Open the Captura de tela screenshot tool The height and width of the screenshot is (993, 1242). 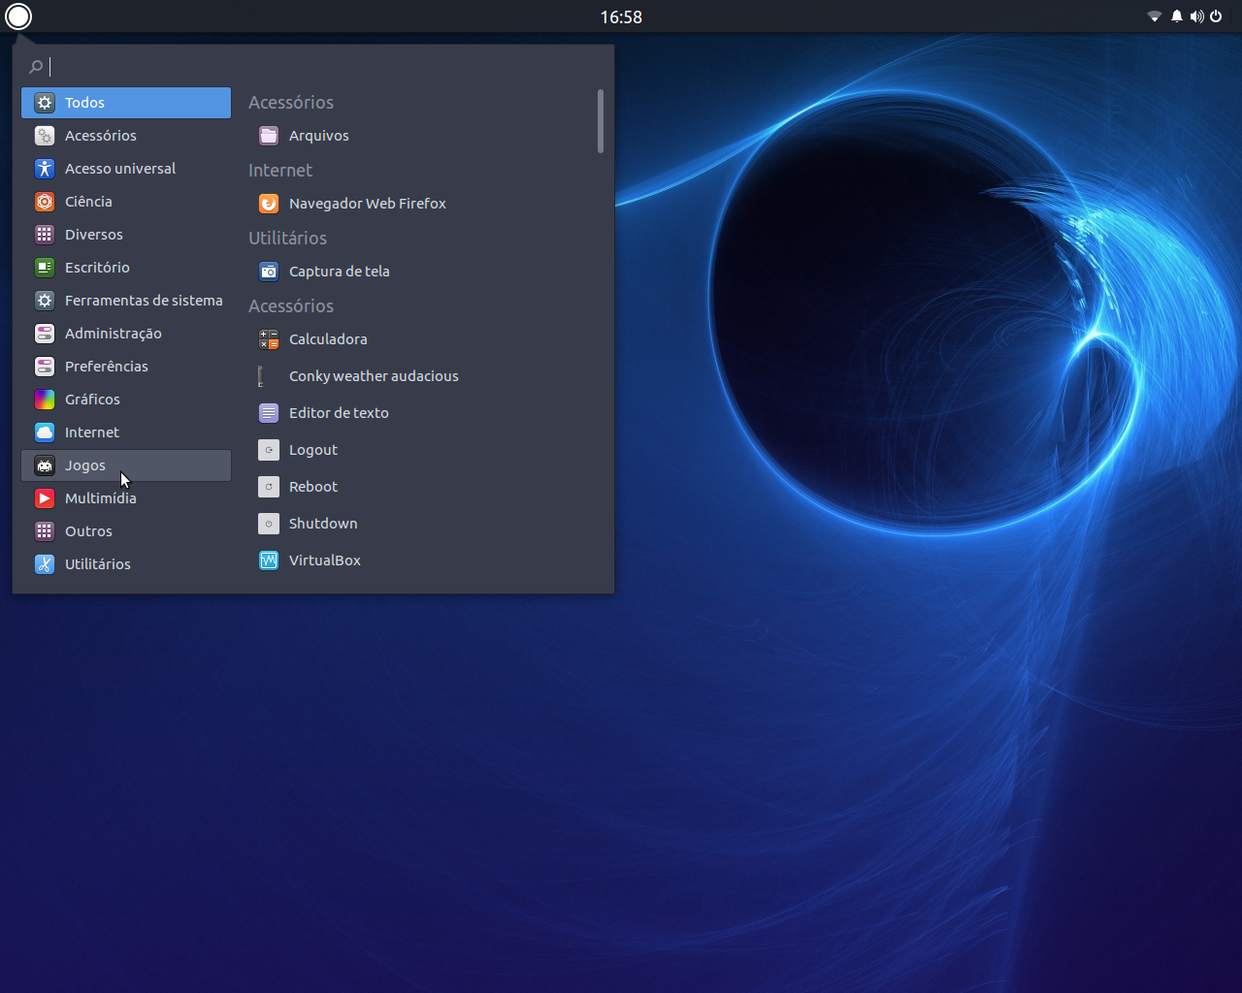click(339, 272)
